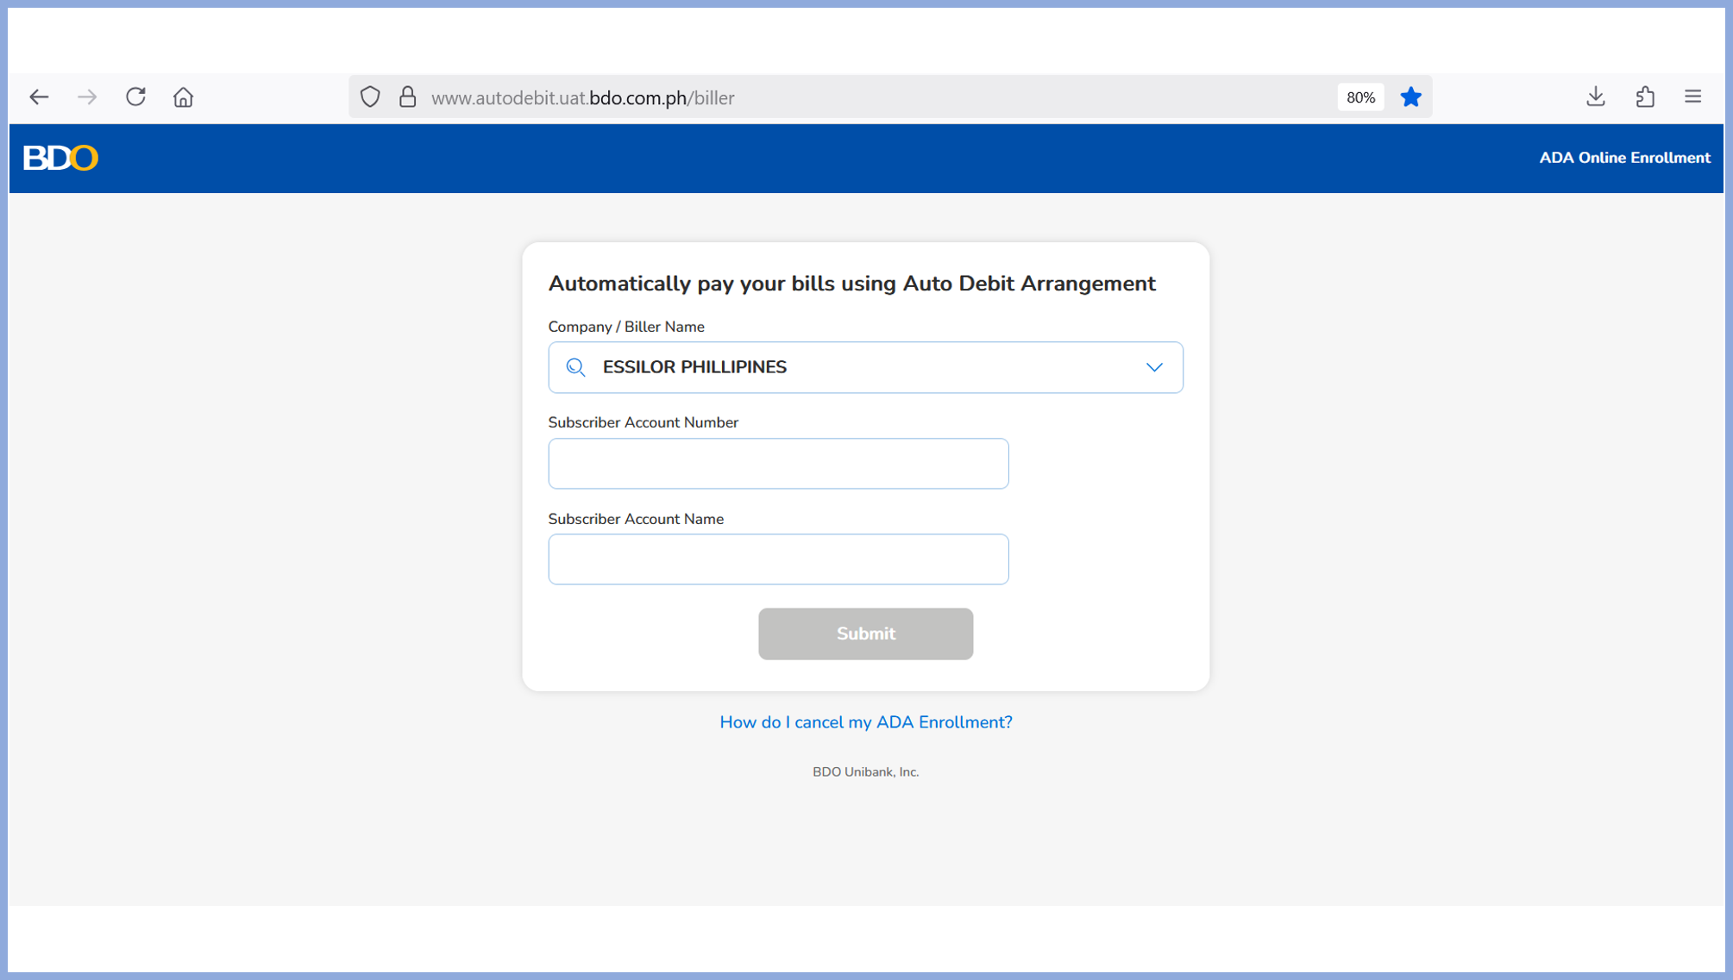Click the browser forward arrow
The height and width of the screenshot is (980, 1733).
tap(87, 97)
